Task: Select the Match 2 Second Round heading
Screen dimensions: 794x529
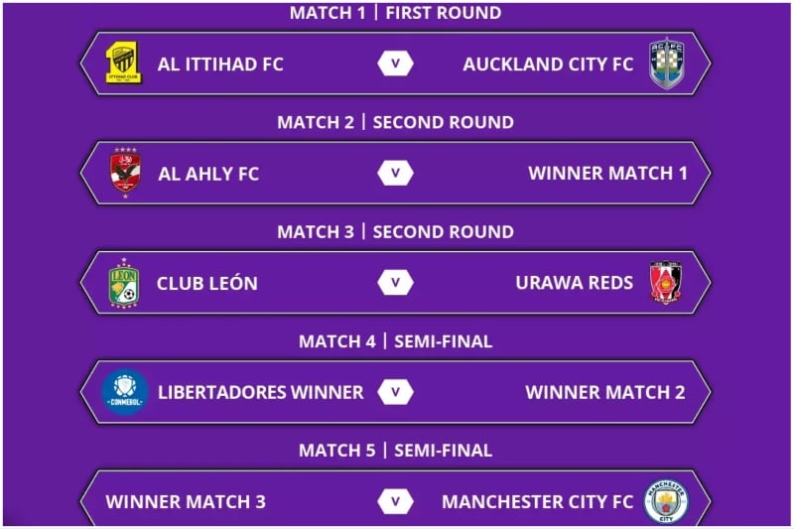Action: 395,122
